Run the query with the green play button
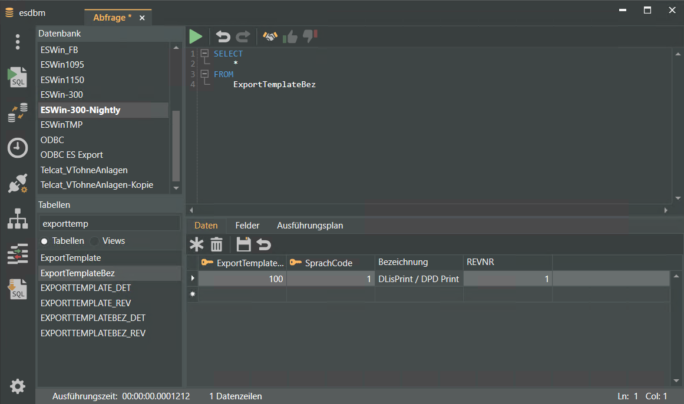 [x=196, y=37]
